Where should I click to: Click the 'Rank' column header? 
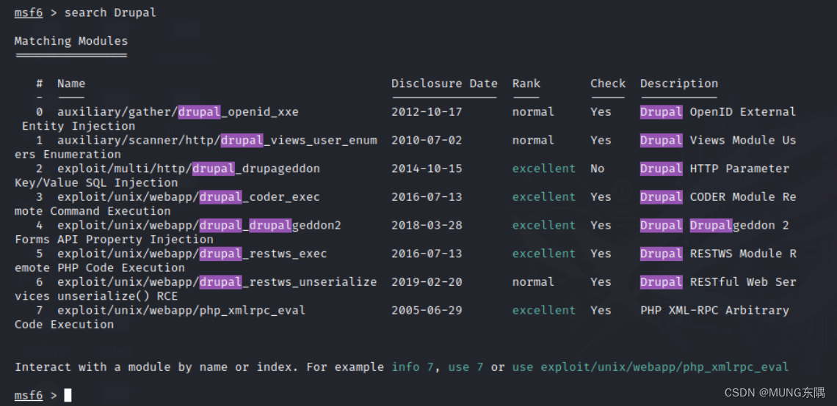(526, 83)
